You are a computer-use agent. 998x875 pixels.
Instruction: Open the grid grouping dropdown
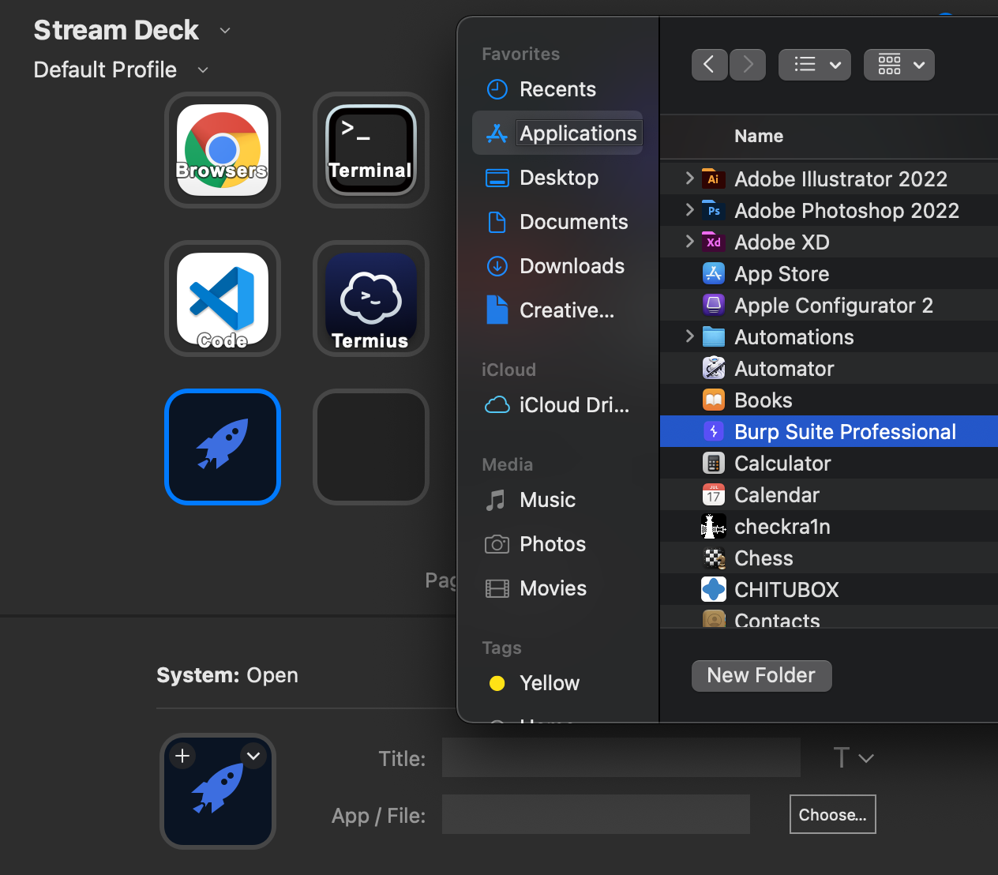[x=899, y=65]
